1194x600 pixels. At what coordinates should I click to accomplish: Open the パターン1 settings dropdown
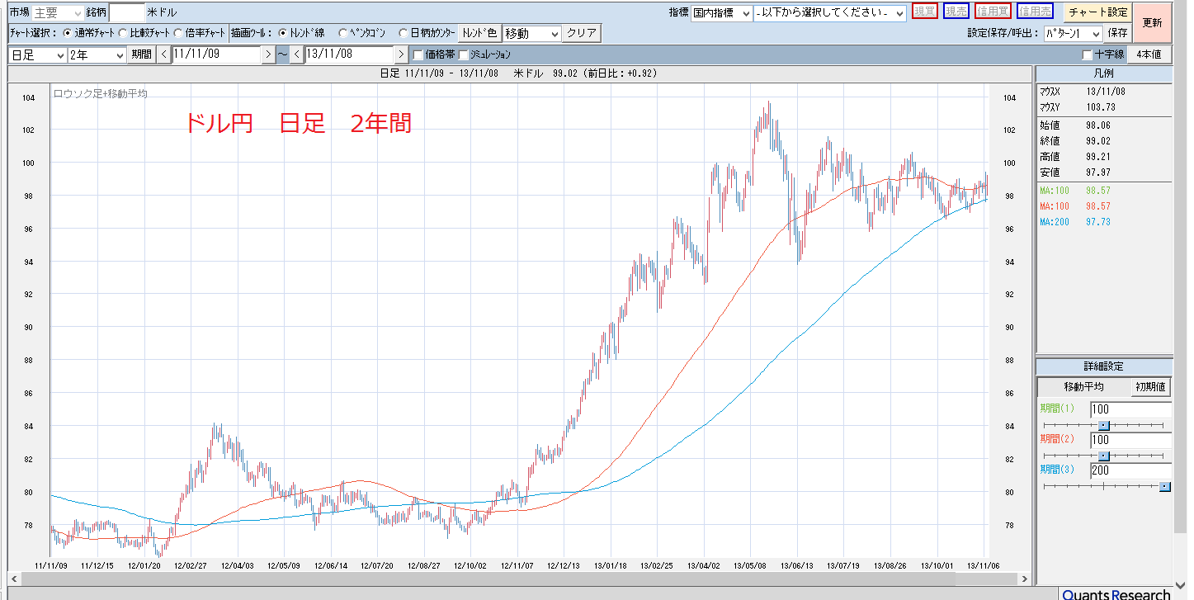(x=1073, y=34)
